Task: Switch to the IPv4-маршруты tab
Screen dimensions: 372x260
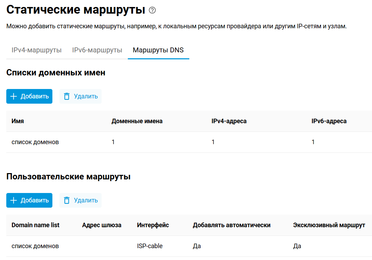Action: pyautogui.click(x=35, y=50)
